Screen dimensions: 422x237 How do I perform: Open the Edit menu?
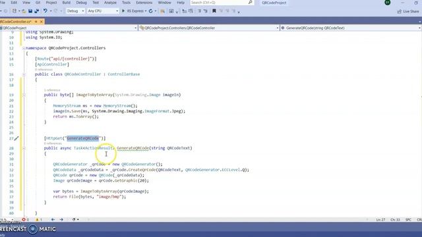[14, 3]
